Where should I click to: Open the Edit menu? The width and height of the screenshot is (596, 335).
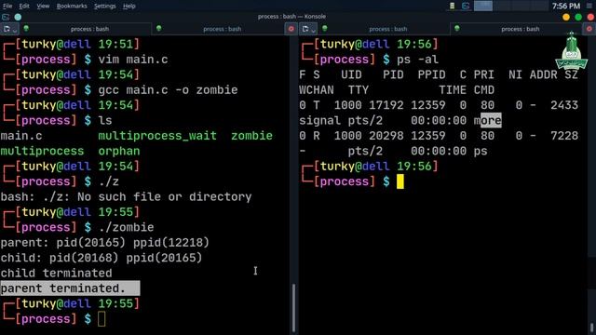24,7
